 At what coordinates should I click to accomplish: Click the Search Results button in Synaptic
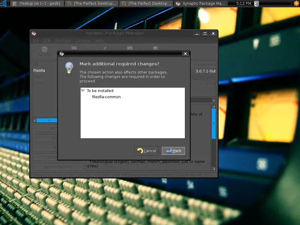[x=58, y=167]
